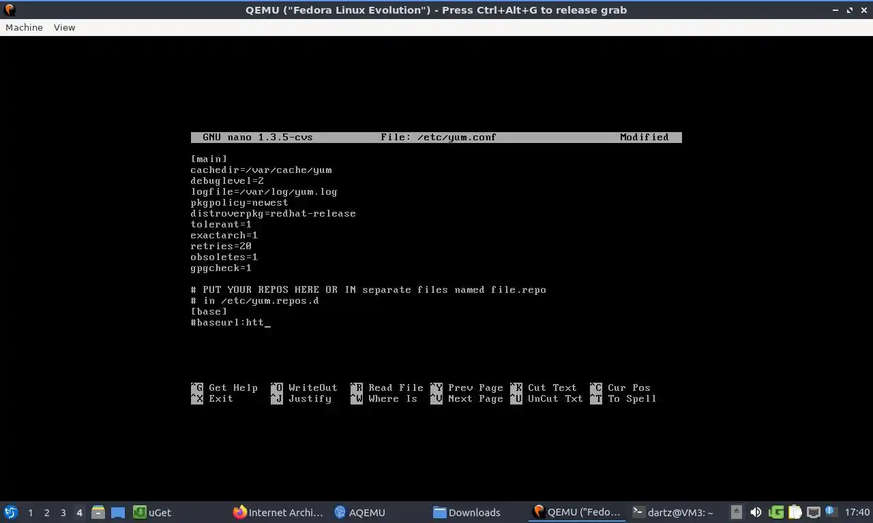Click the gpgcheck=1 line
Image resolution: width=873 pixels, height=523 pixels.
[x=221, y=268]
